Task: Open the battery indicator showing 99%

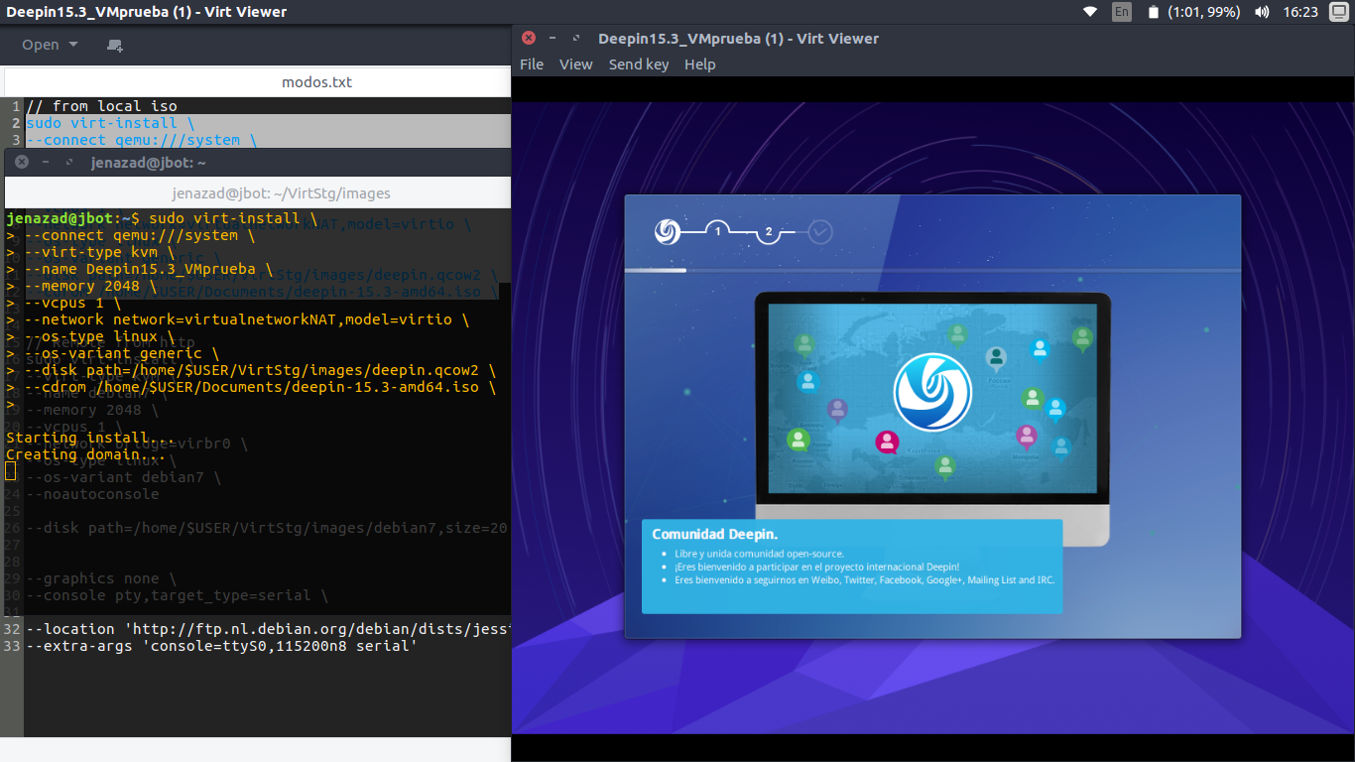Action: [1194, 12]
